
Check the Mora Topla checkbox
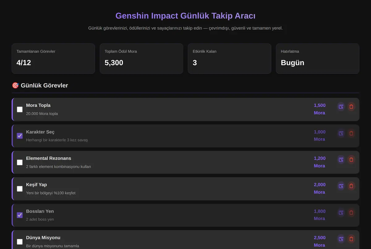tap(20, 109)
